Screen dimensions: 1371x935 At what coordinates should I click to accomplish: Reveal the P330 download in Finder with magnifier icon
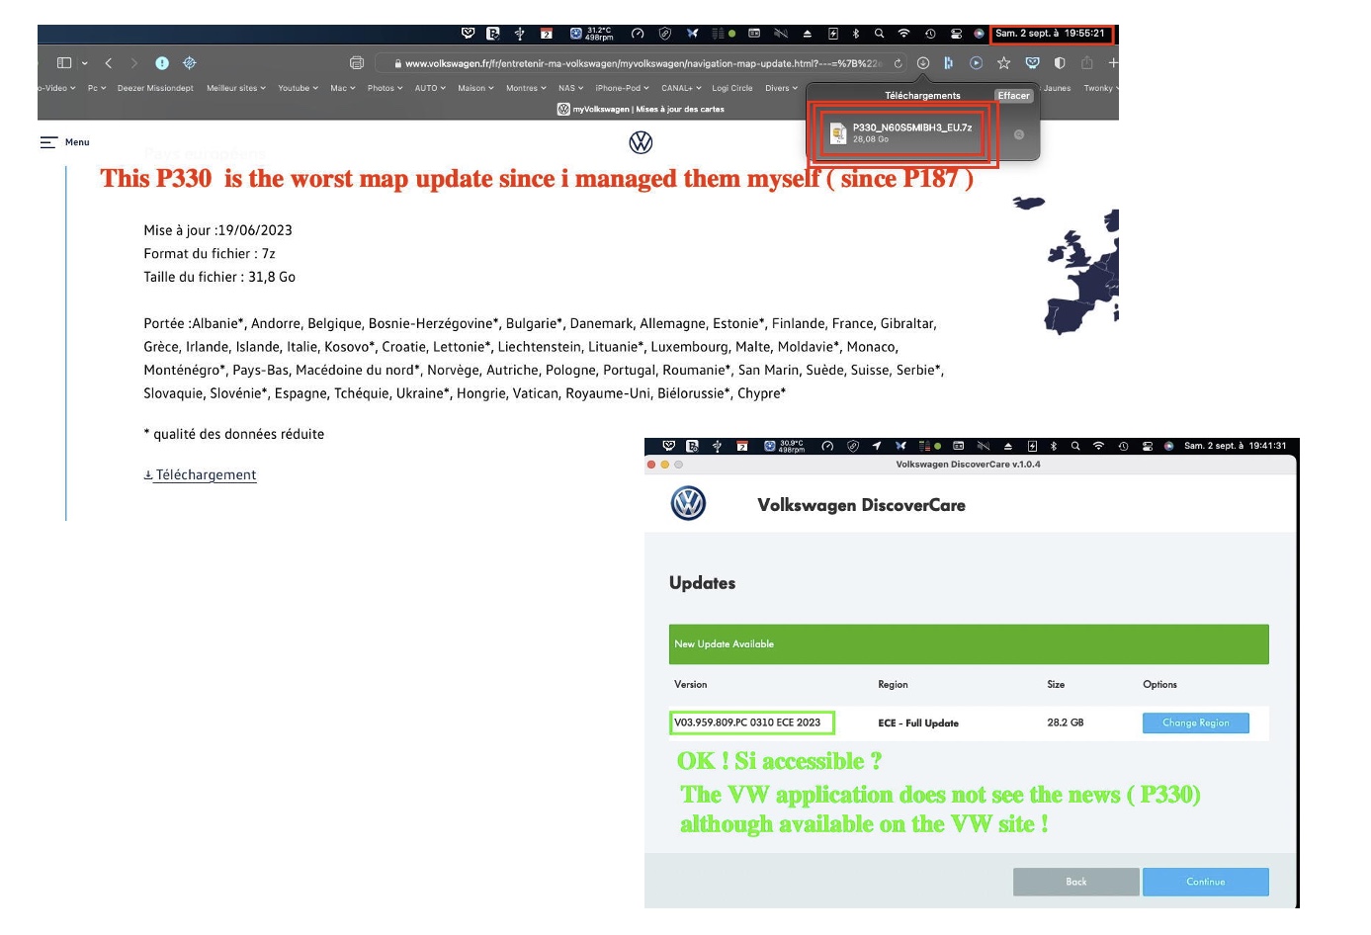coord(1019,134)
